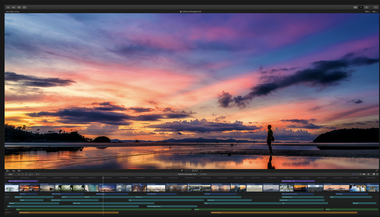Click the playhead marker on the timeline ruler
Screen dimensions: 380x217
(103, 177)
